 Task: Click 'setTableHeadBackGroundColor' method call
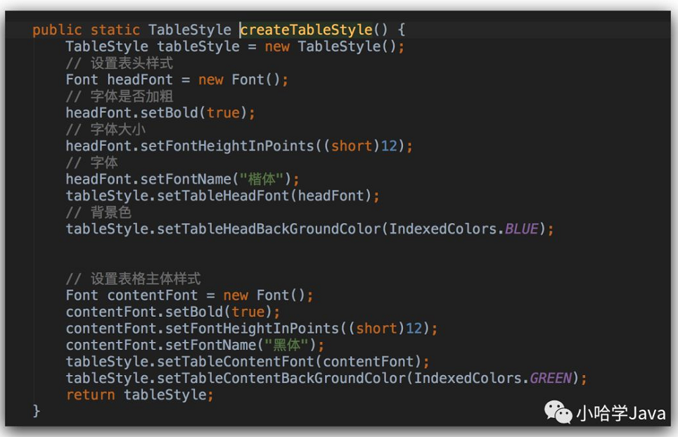269,229
